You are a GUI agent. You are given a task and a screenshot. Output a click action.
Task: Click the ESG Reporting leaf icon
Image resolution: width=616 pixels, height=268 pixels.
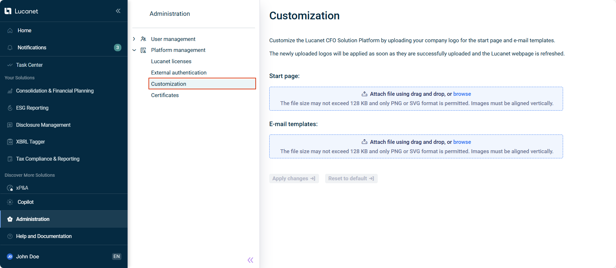tap(10, 108)
